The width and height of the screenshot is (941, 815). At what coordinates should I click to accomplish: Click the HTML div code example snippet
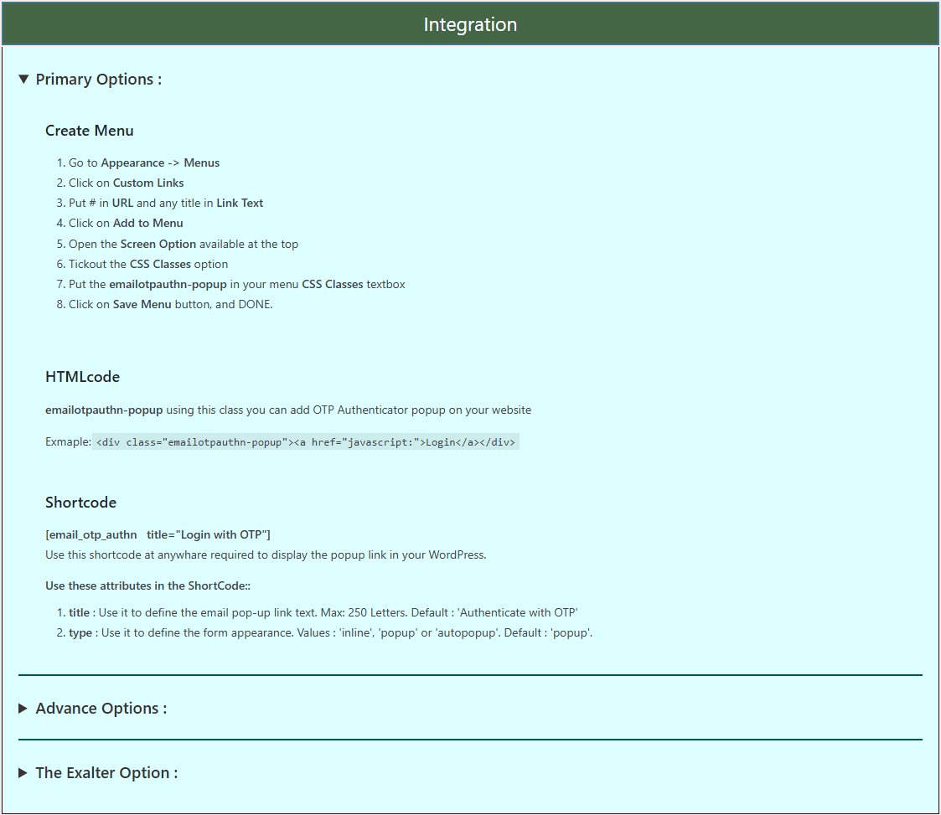(305, 441)
